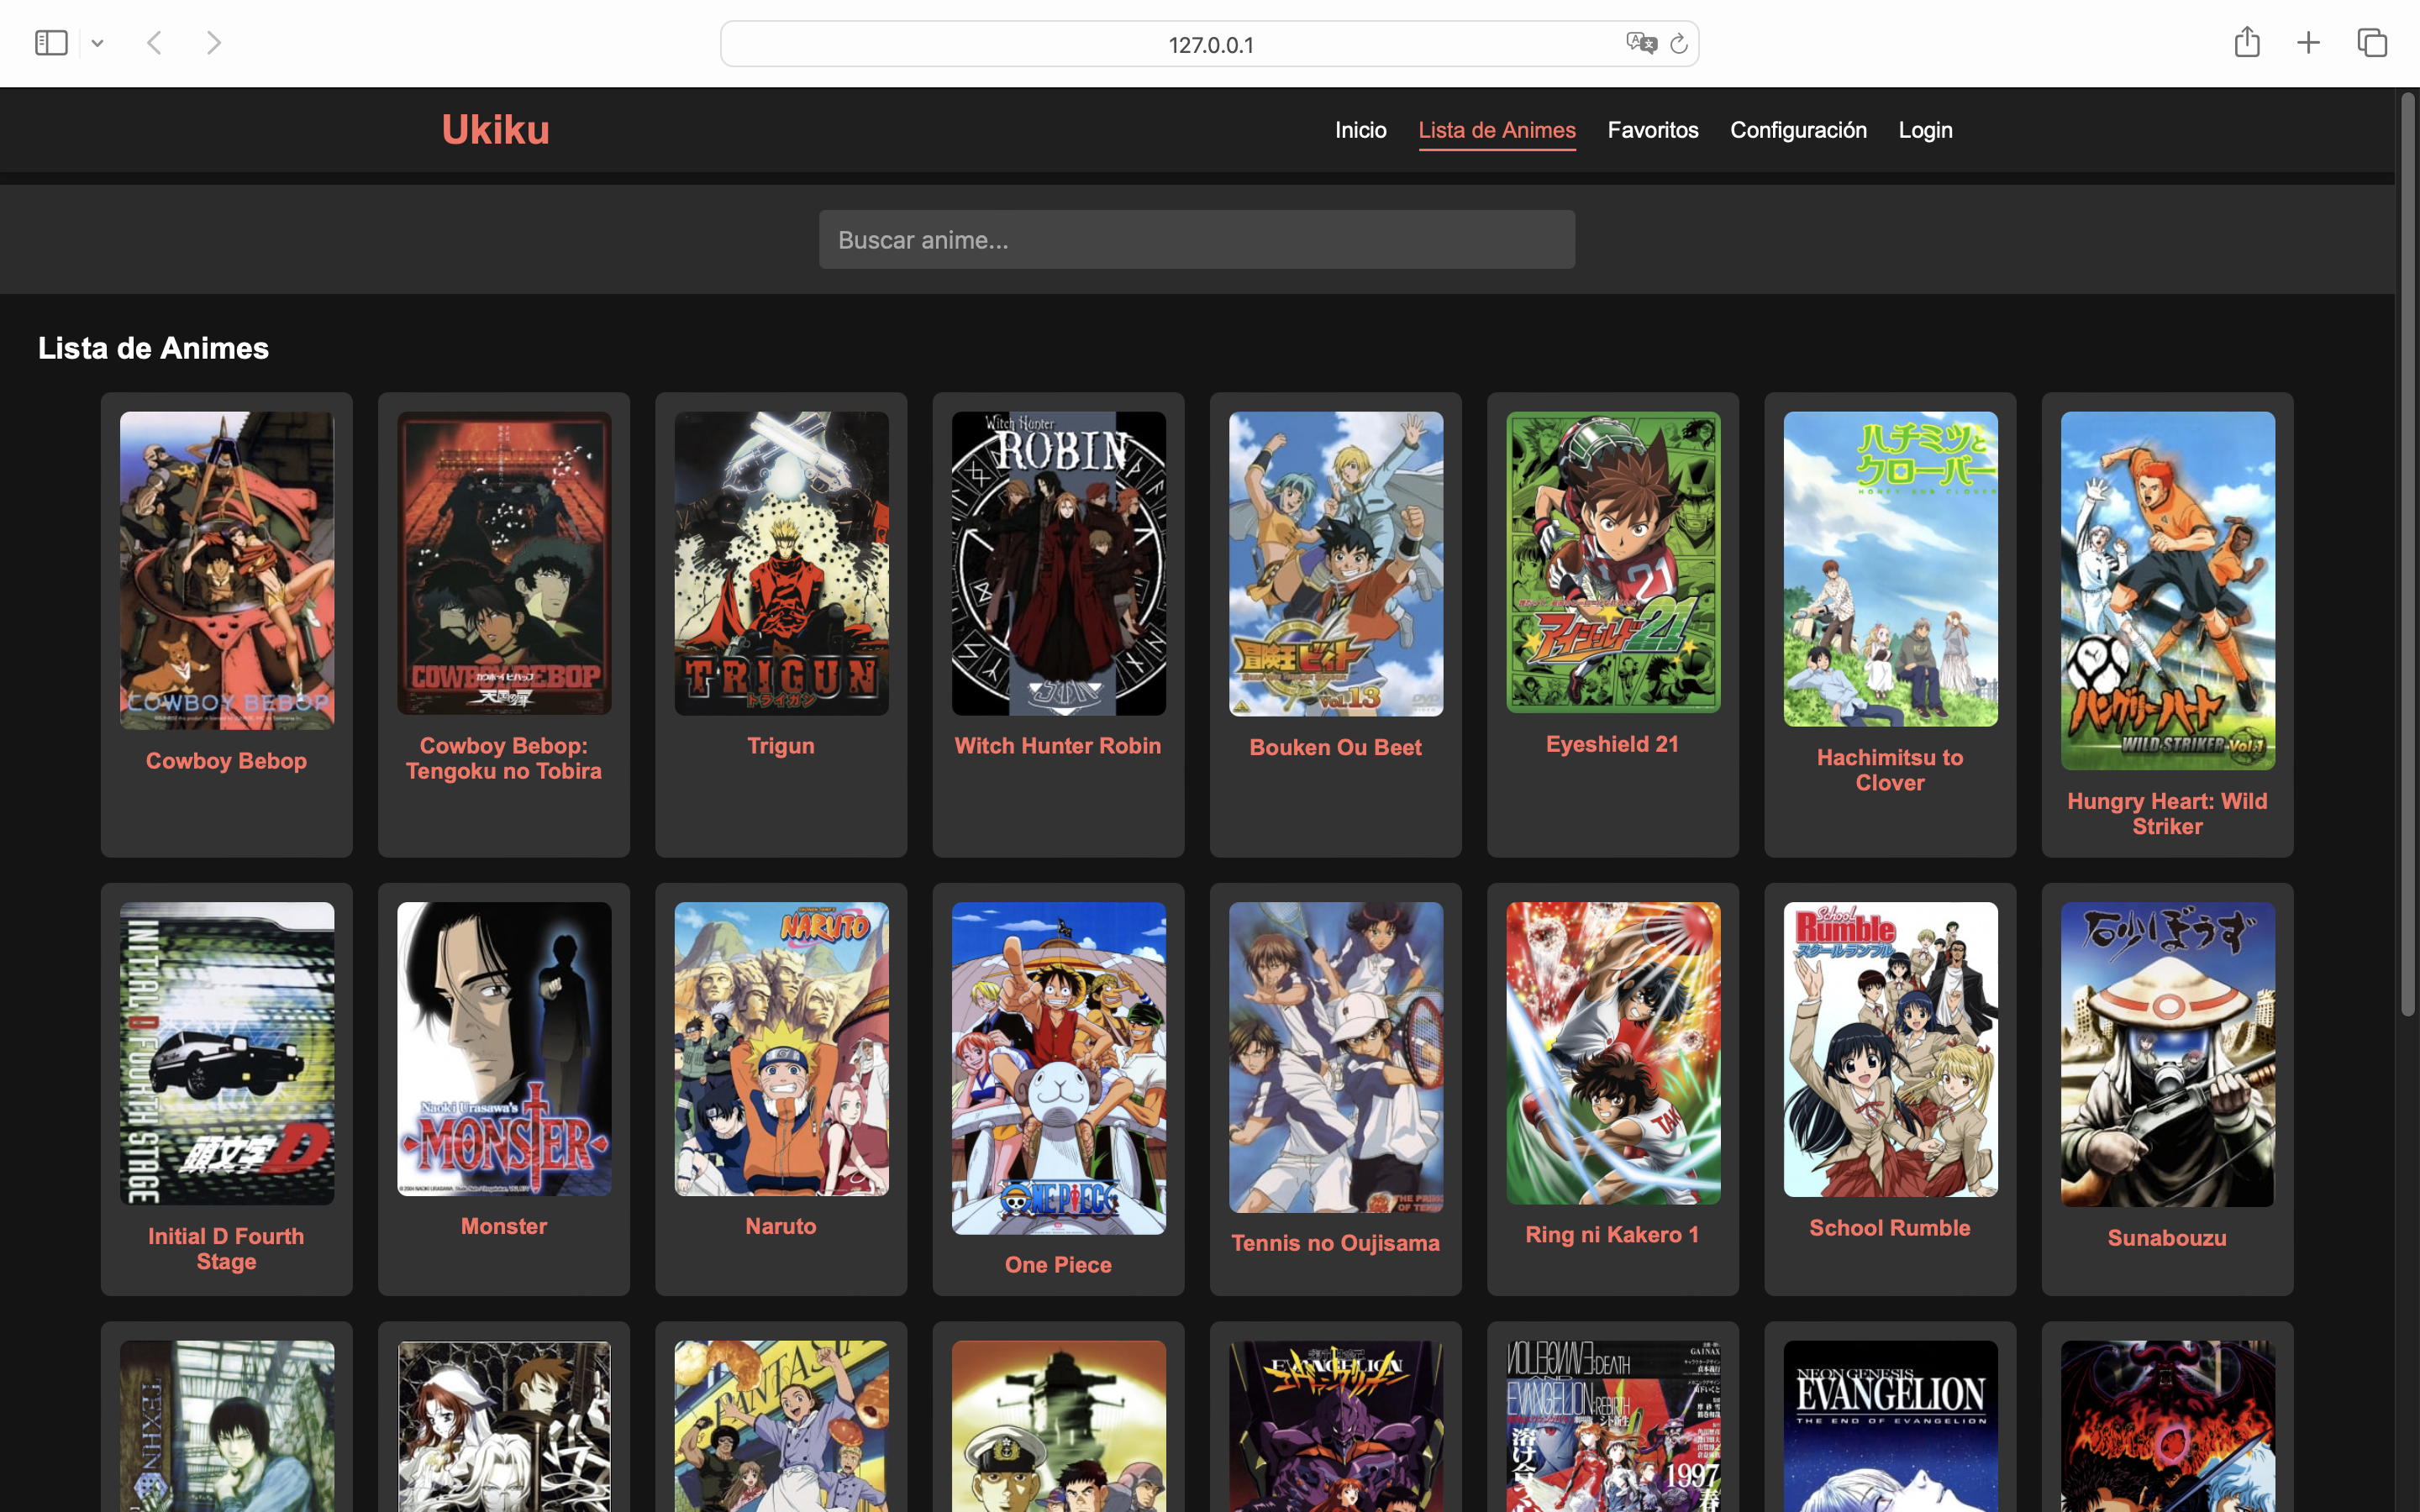Open the Hachimitsu to Clover poster

coord(1890,569)
